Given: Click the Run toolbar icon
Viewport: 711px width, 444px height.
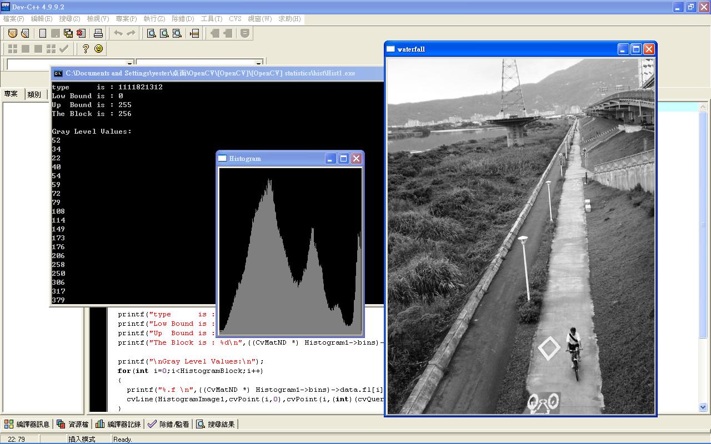Looking at the screenshot, I should pyautogui.click(x=26, y=49).
